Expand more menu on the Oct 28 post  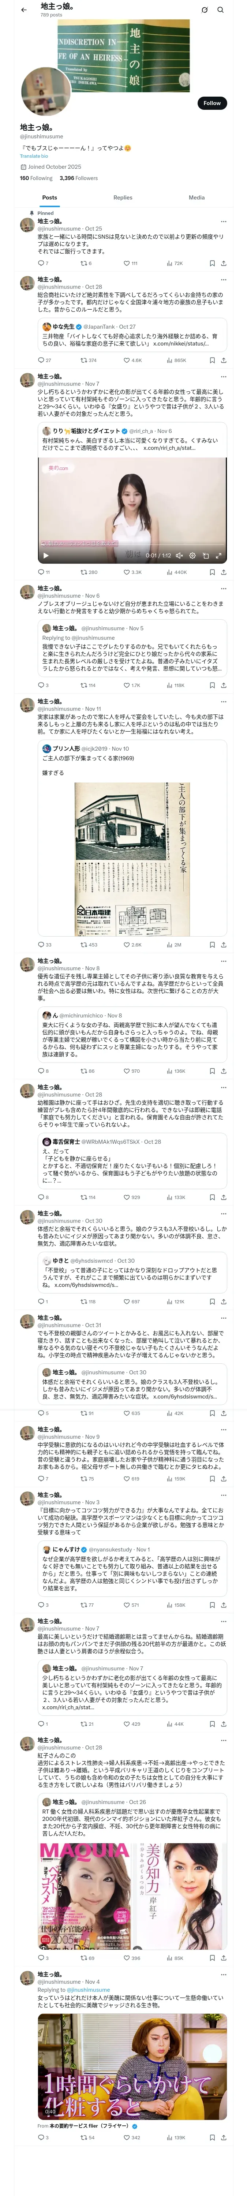click(223, 279)
